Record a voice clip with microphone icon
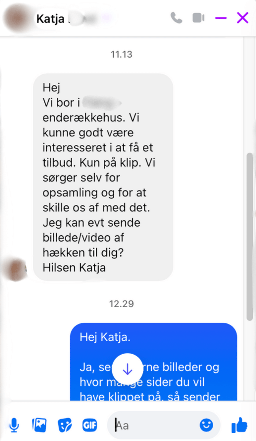This screenshot has height=441, width=256. 14,425
